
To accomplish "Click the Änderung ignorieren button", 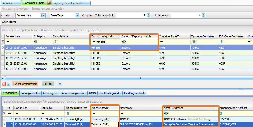I will click(16, 9).
